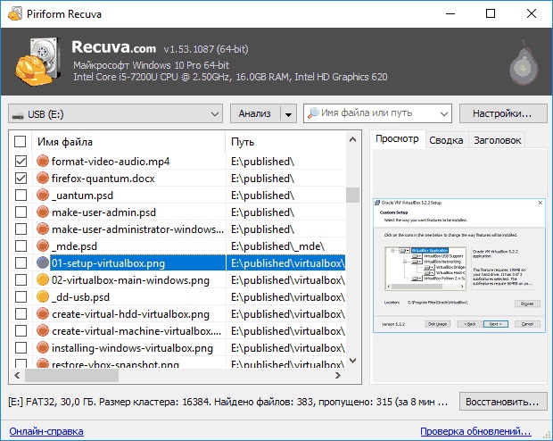The image size is (553, 441).
Task: Click the orange status icon of 02-virtualbox-main-windows.png
Action: (x=43, y=280)
